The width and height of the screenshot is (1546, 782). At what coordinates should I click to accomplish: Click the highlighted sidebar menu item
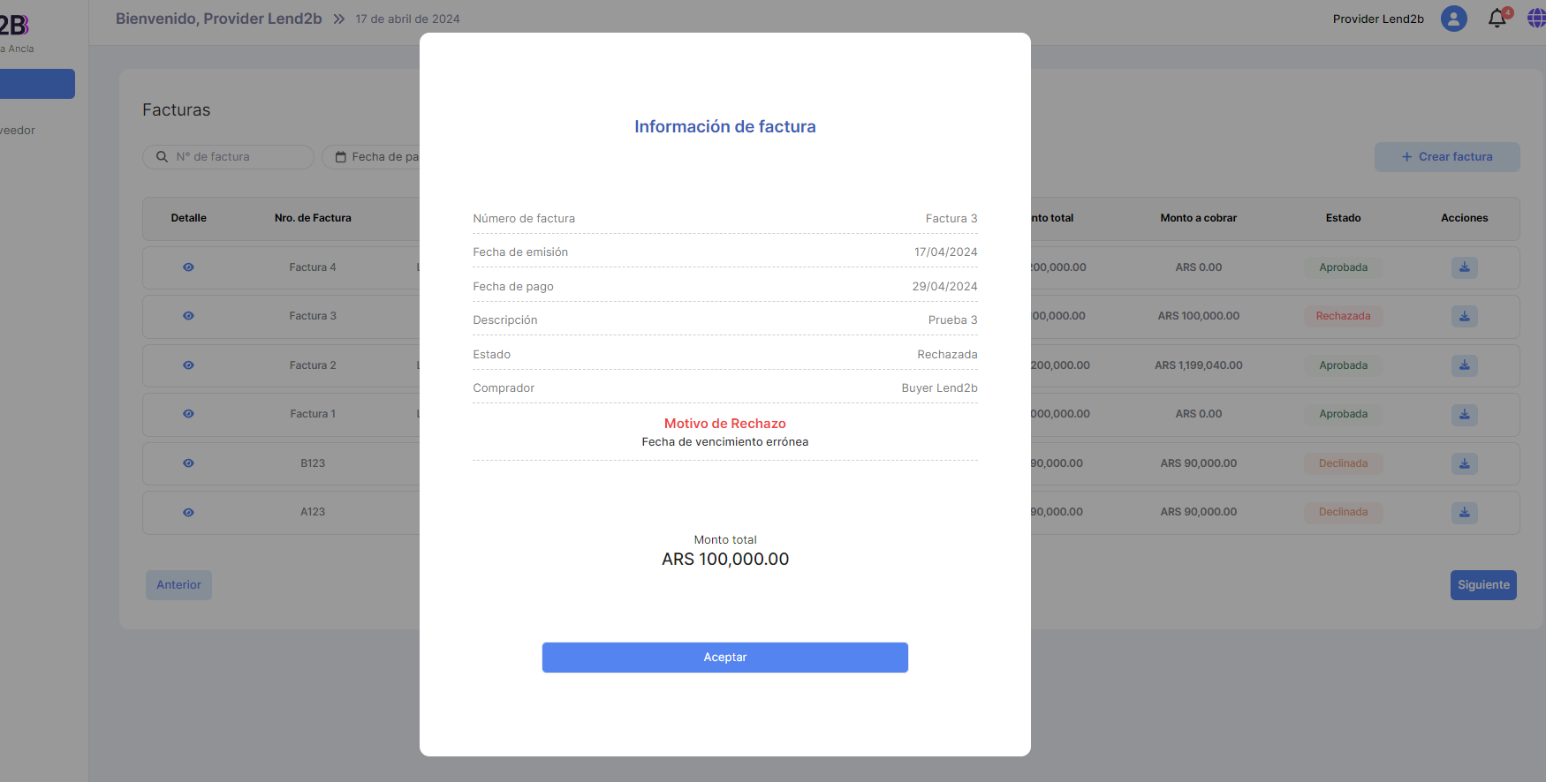click(37, 84)
